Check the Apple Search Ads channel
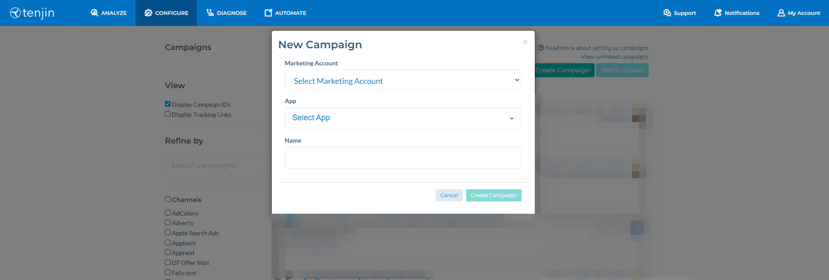829x280 pixels. tap(168, 233)
